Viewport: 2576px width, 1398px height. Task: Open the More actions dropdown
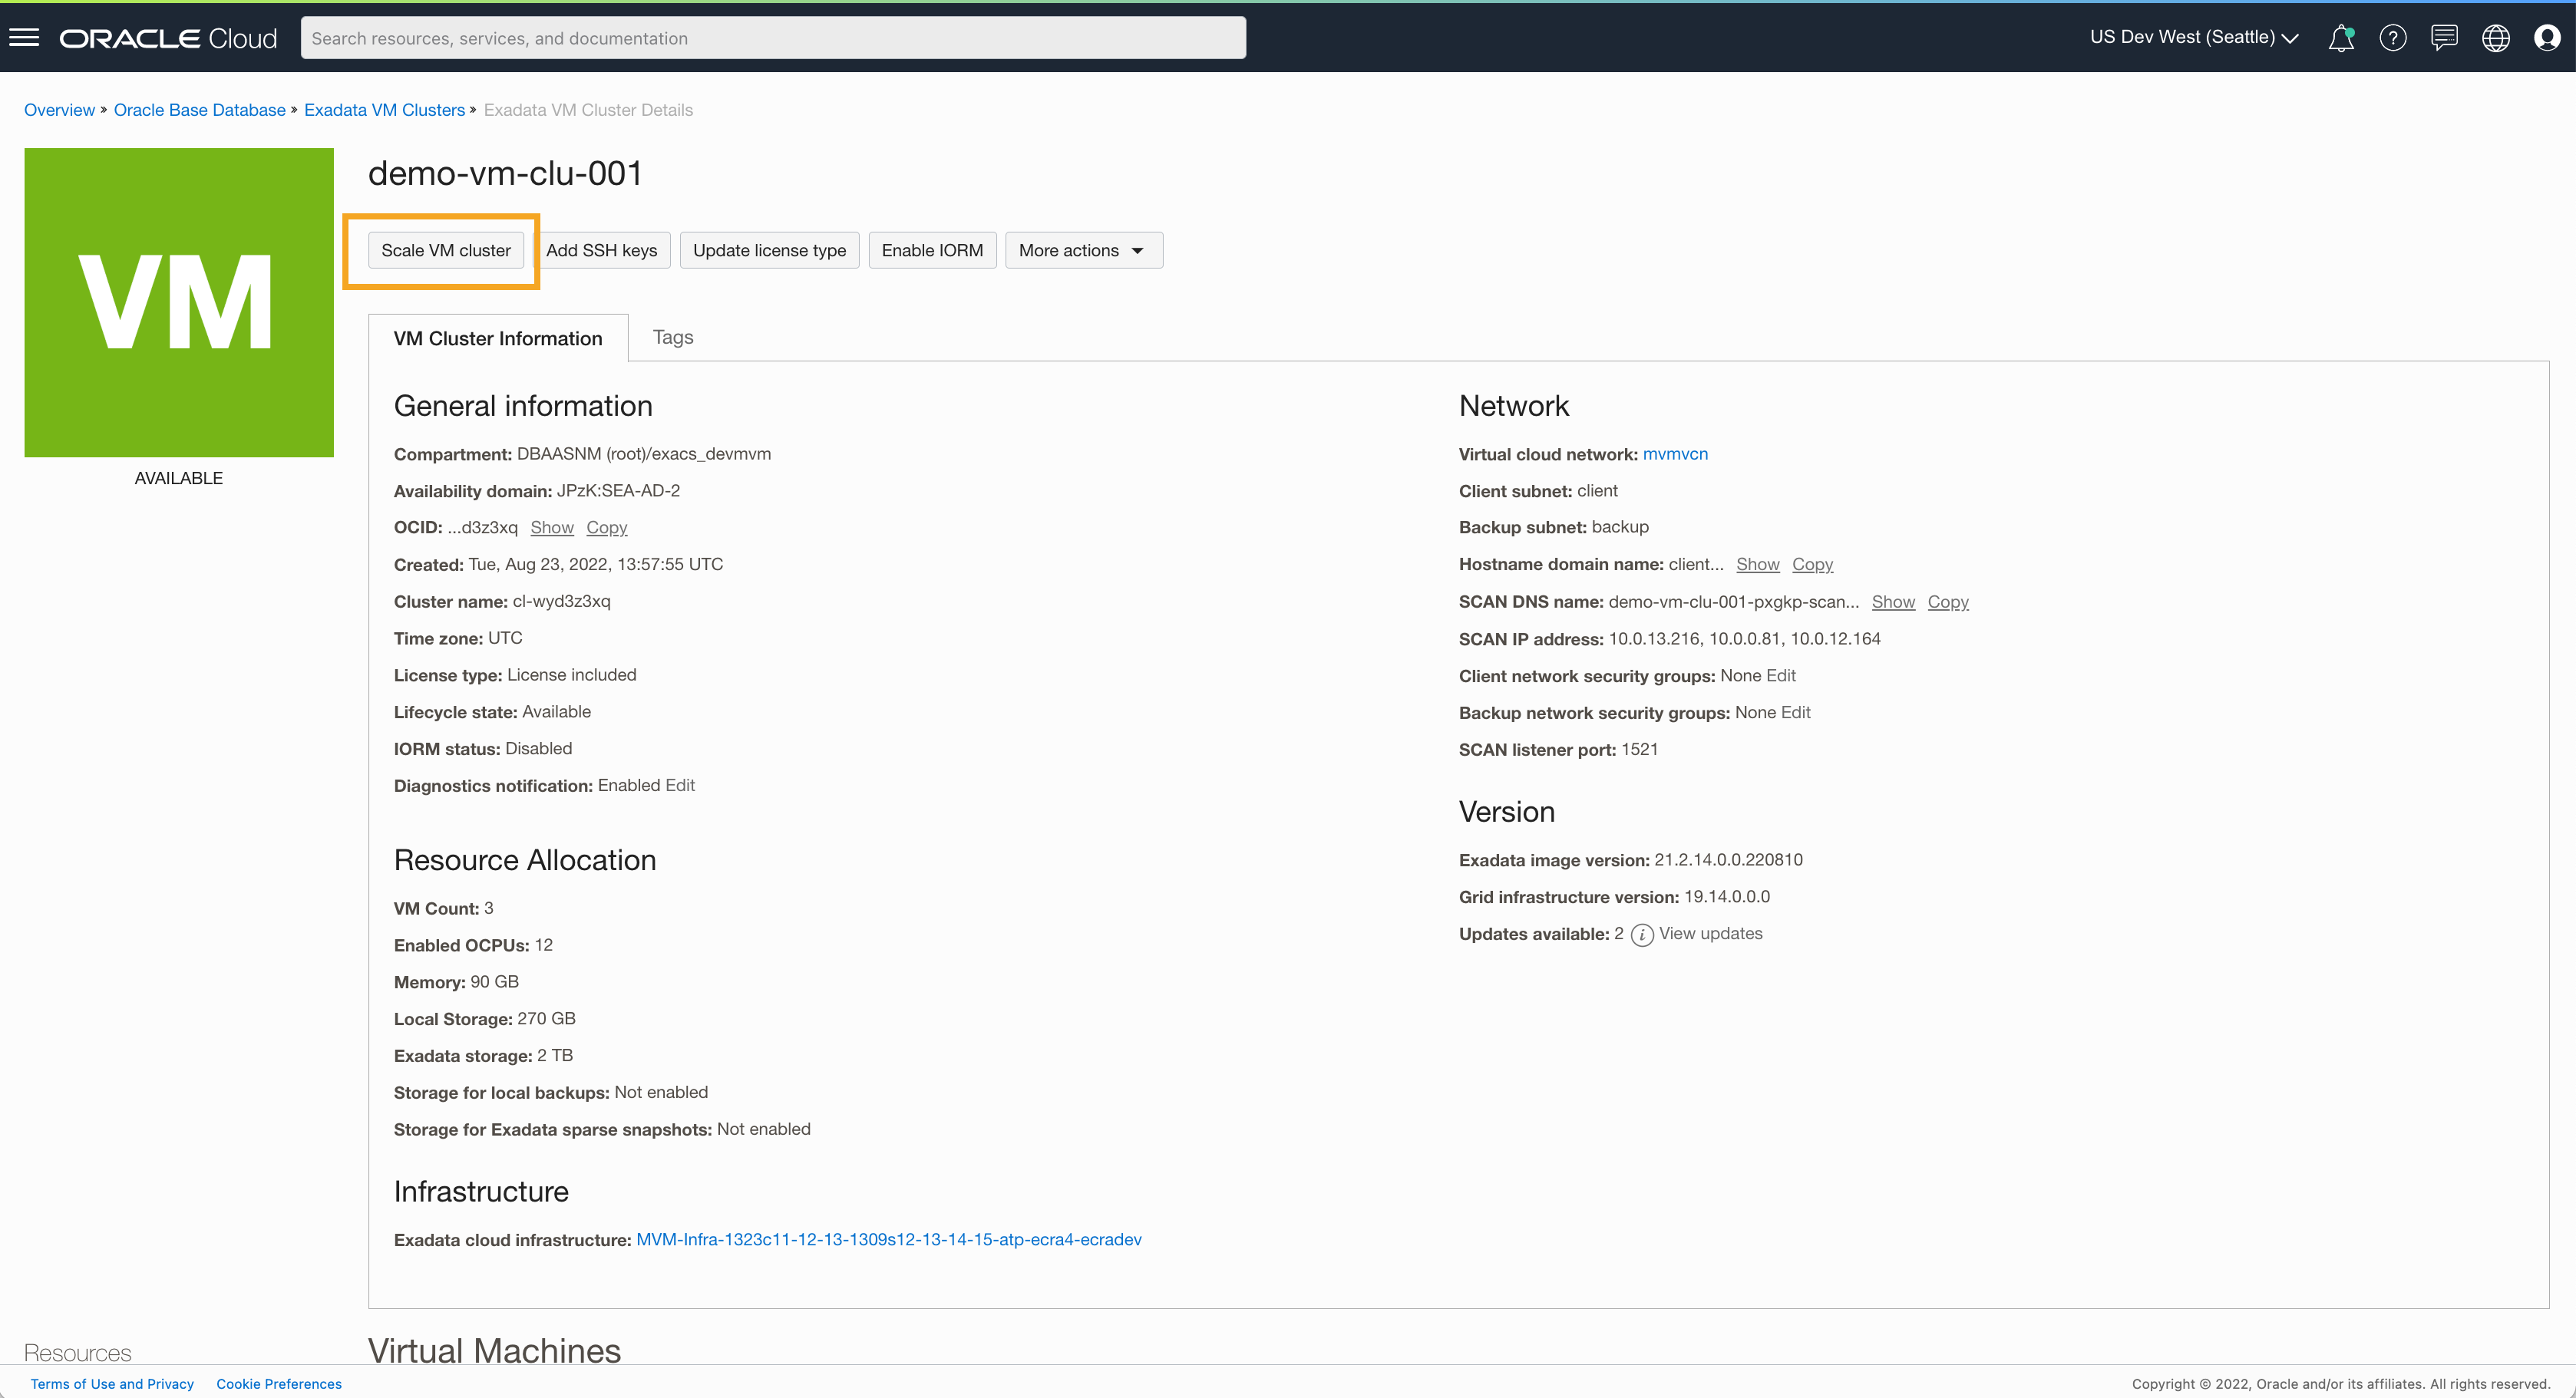pyautogui.click(x=1082, y=250)
